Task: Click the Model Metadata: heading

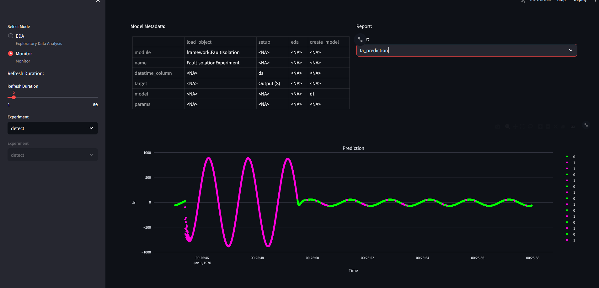Action: [x=148, y=26]
